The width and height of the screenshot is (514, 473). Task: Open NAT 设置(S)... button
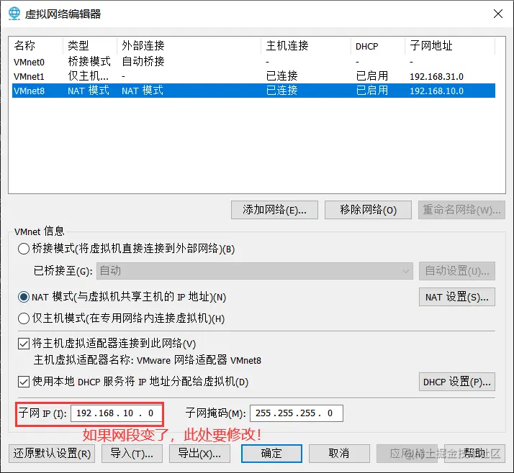(x=457, y=297)
